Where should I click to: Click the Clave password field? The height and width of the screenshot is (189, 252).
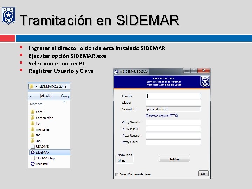pyautogui.click(x=173, y=103)
